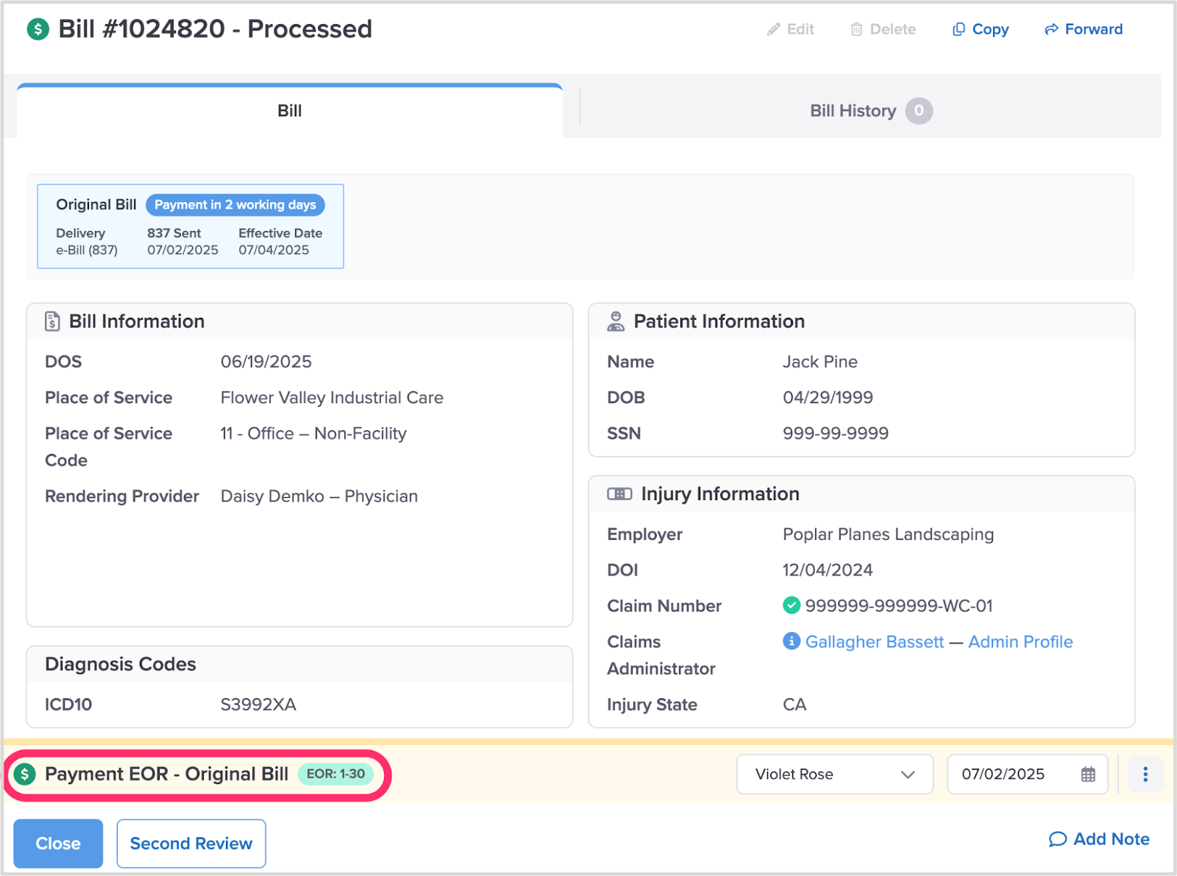Open the Admin Profile link
Image resolution: width=1177 pixels, height=876 pixels.
(1020, 641)
